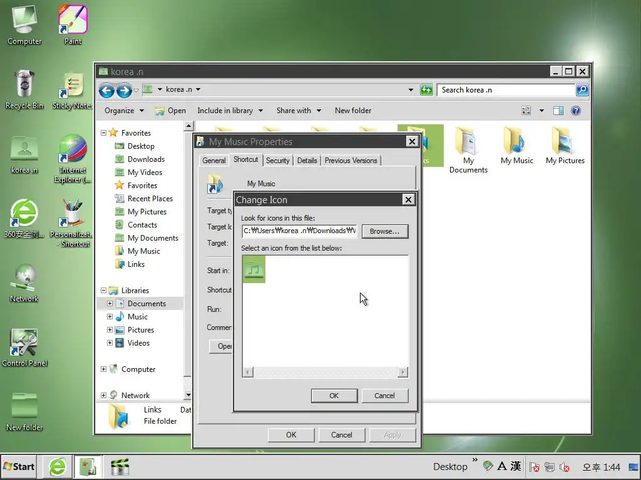Click the icon file path field
Image resolution: width=641 pixels, height=480 pixels.
(x=299, y=231)
